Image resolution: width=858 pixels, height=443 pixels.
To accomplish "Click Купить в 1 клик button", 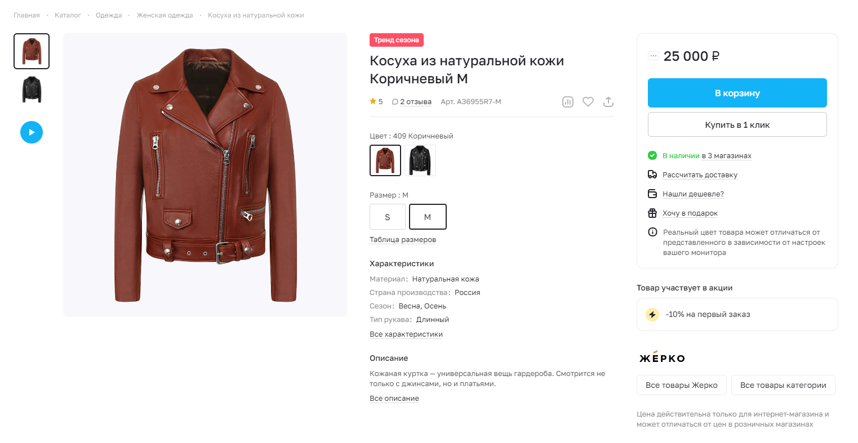I will click(737, 124).
